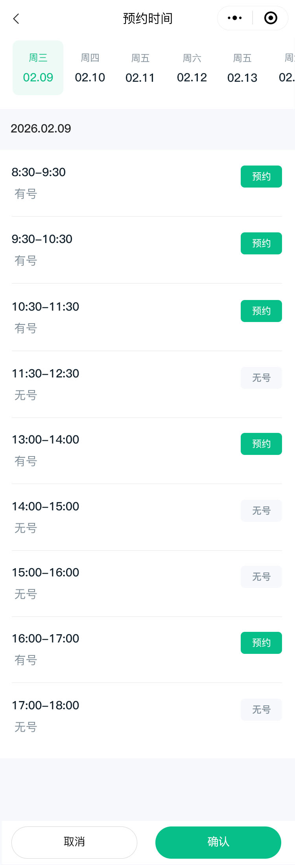Image resolution: width=295 pixels, height=865 pixels.
Task: Click the 2026.02.09 date header
Action: 41,129
